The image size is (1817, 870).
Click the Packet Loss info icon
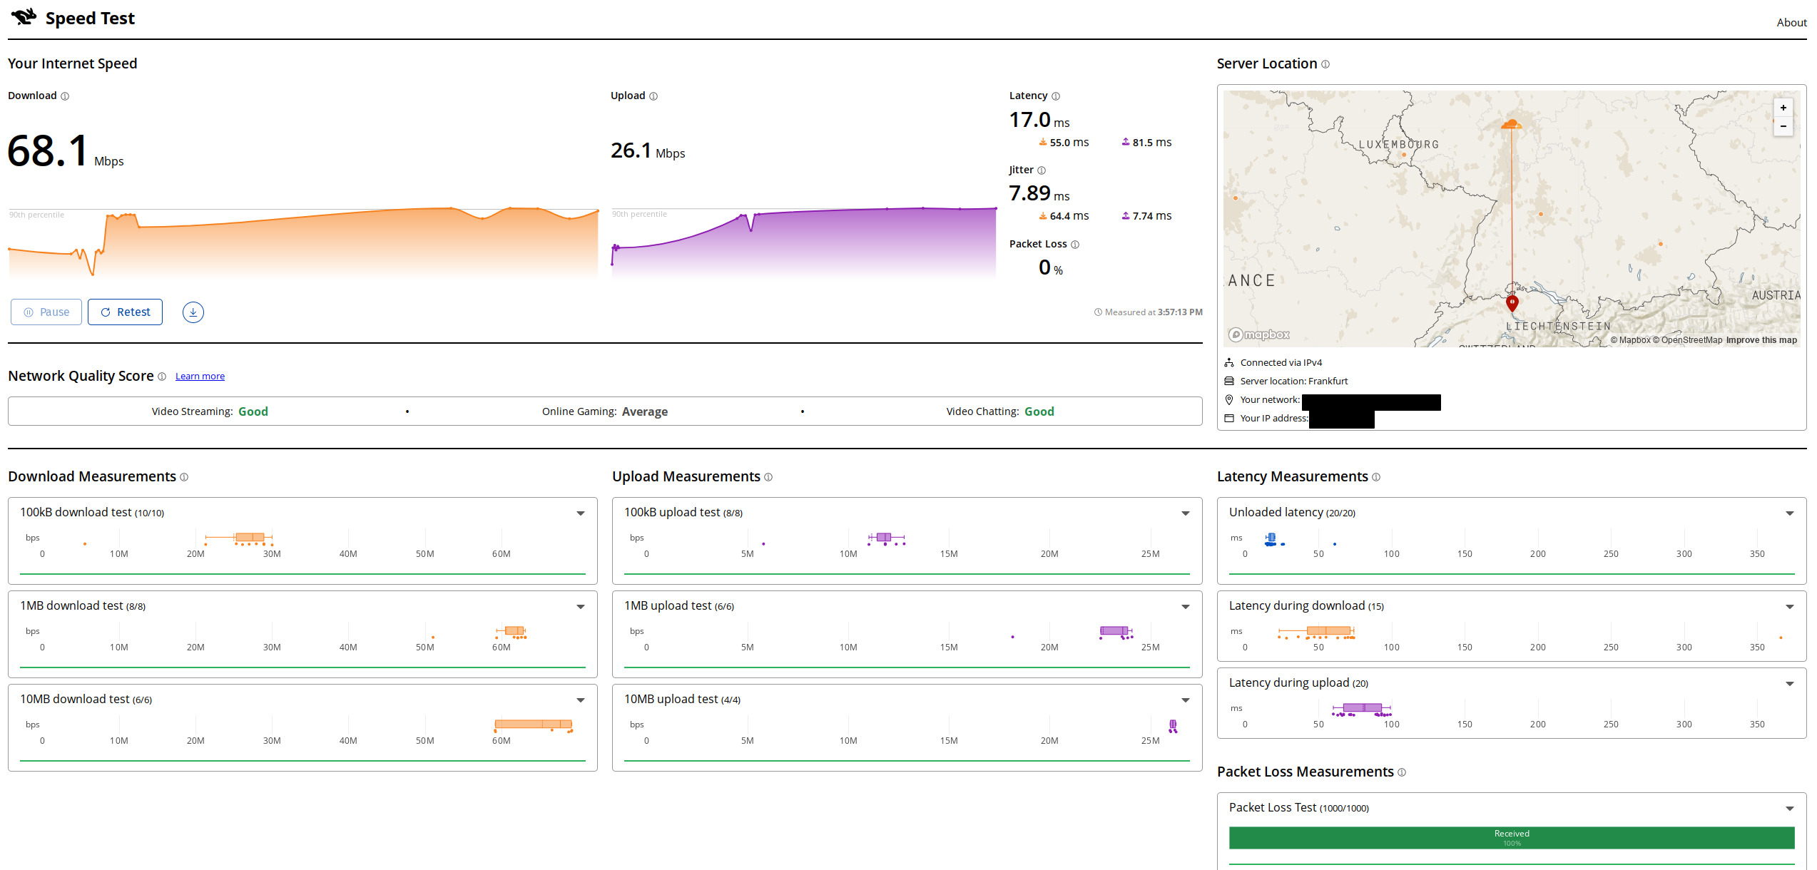pyautogui.click(x=1075, y=245)
